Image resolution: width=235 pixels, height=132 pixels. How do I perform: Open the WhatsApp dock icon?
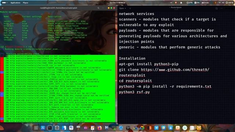coord(185,128)
